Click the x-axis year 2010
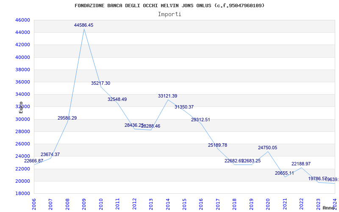The image size is (339, 212). [x=101, y=204]
